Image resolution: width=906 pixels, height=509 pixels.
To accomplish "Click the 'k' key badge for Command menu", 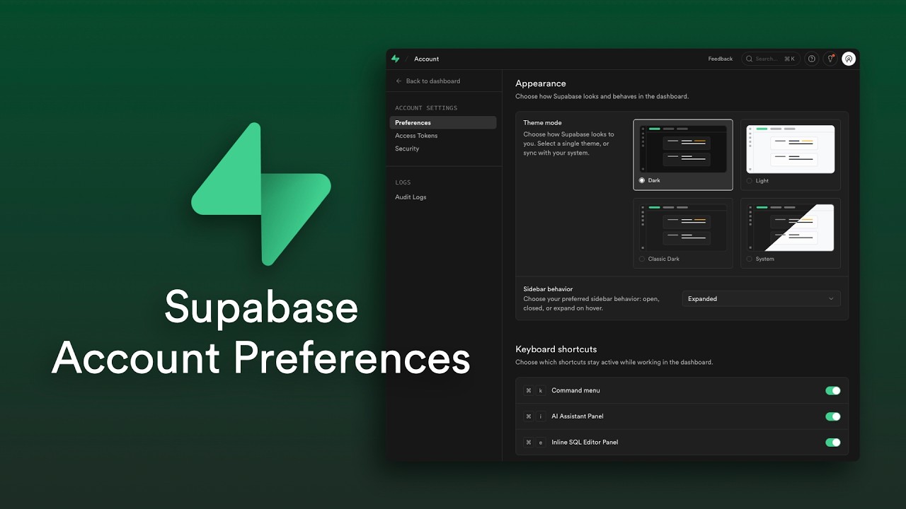I will [541, 390].
